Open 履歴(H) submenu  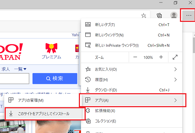[132, 80]
